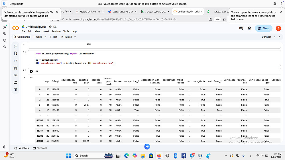The width and height of the screenshot is (285, 160).
Task: Collapse the df output cell chevron
Action: pyautogui.click(x=24, y=77)
